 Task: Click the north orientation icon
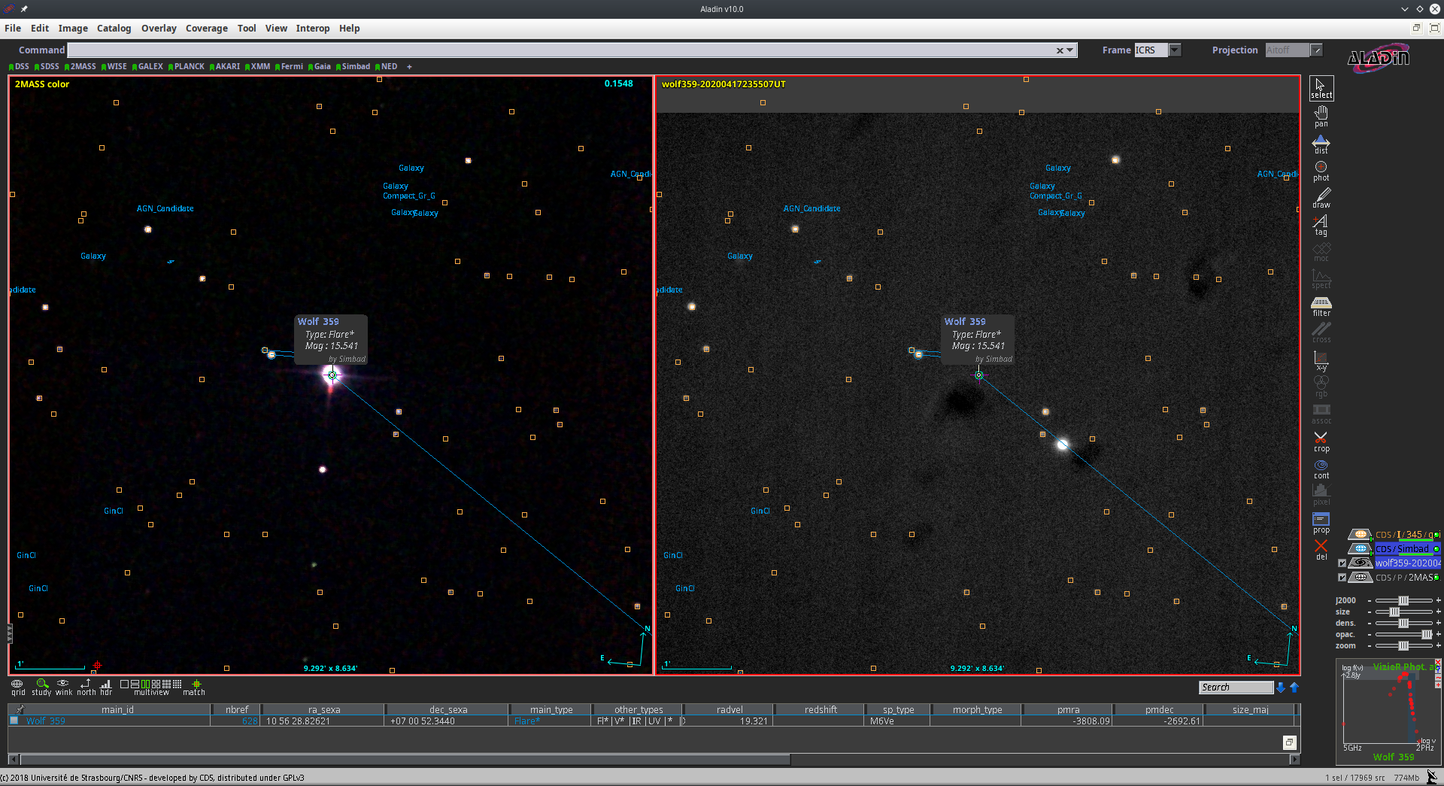click(86, 687)
